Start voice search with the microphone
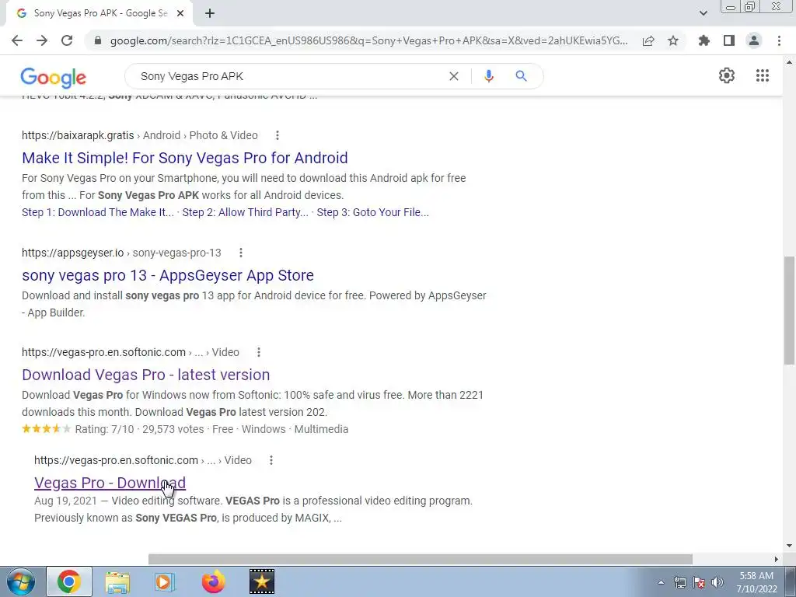796x597 pixels. click(x=488, y=76)
